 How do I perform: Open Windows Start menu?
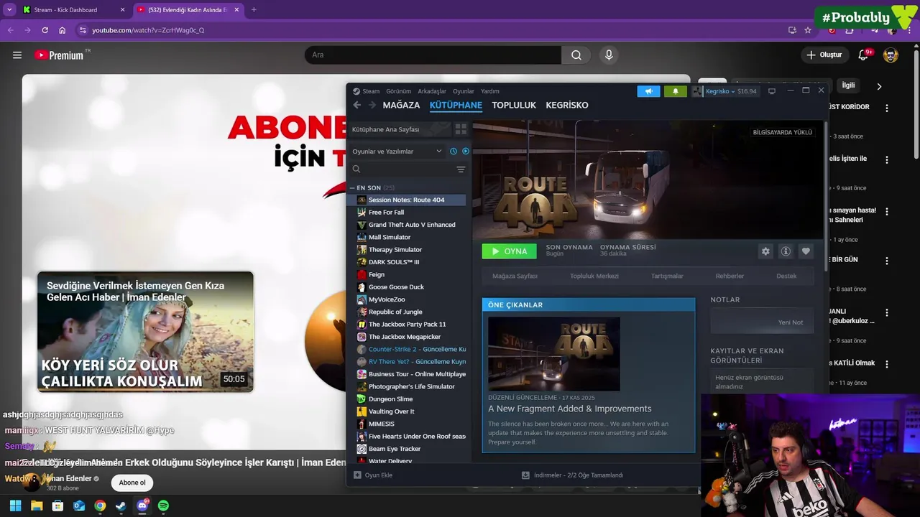[x=15, y=506]
